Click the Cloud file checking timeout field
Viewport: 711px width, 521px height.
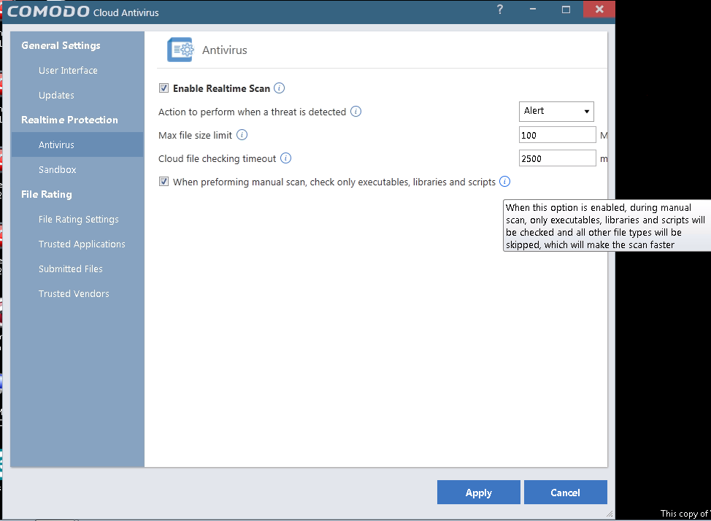coord(557,158)
